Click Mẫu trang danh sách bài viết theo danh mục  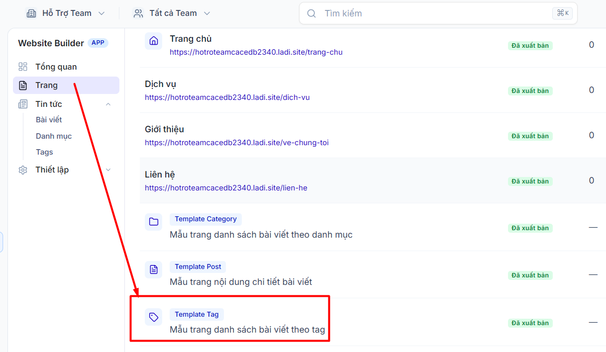pyautogui.click(x=261, y=235)
